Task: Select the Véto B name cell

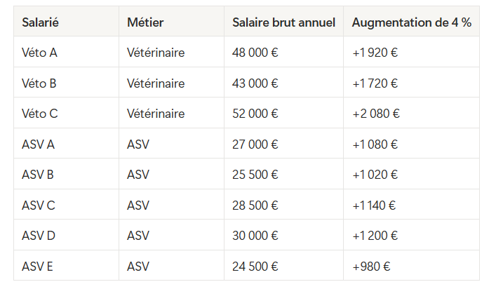Action: coord(66,82)
